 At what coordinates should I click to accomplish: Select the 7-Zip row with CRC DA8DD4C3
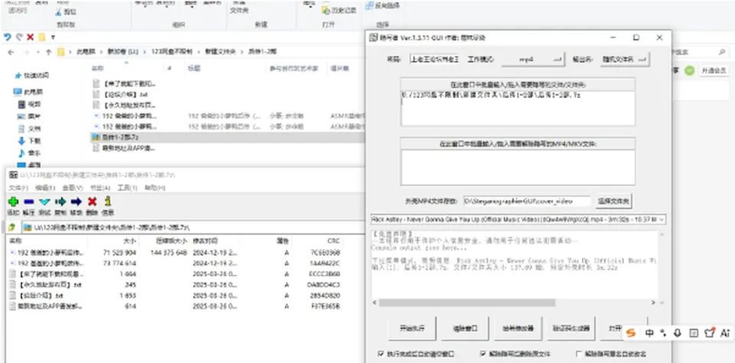[175, 285]
